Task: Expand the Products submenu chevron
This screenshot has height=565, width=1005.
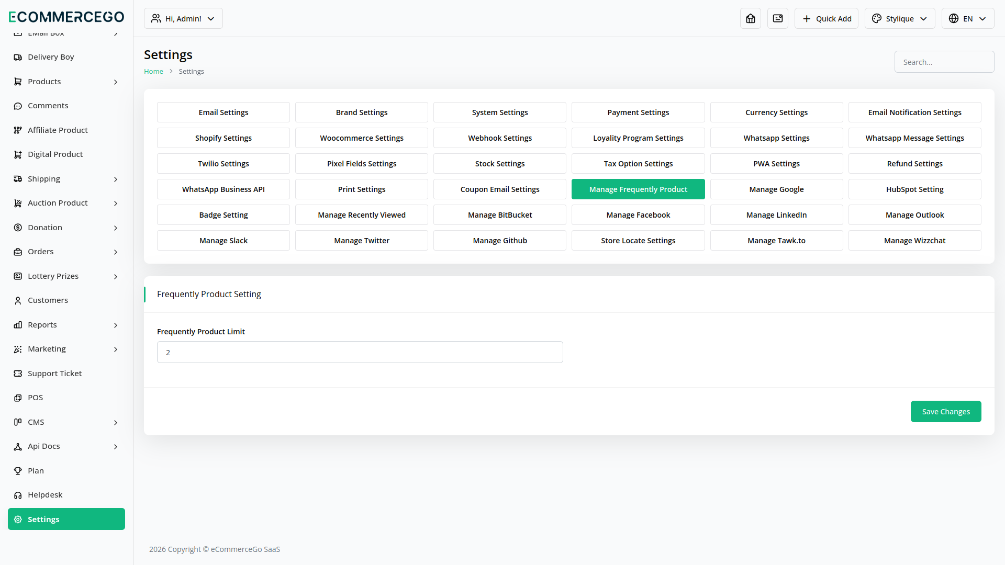Action: click(x=116, y=82)
